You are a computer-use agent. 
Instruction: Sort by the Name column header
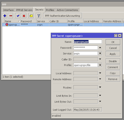pyautogui.click(x=12, y=21)
